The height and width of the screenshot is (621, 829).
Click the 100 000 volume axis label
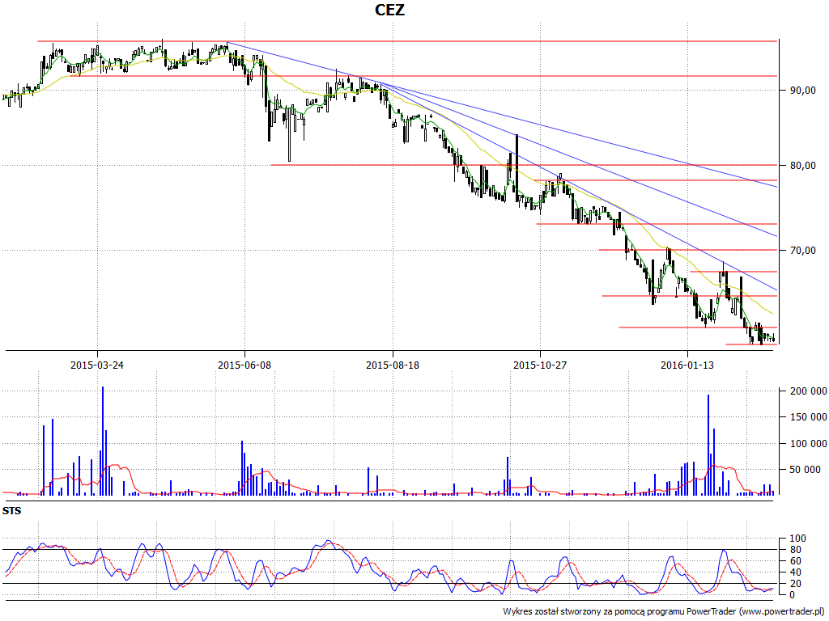(808, 444)
